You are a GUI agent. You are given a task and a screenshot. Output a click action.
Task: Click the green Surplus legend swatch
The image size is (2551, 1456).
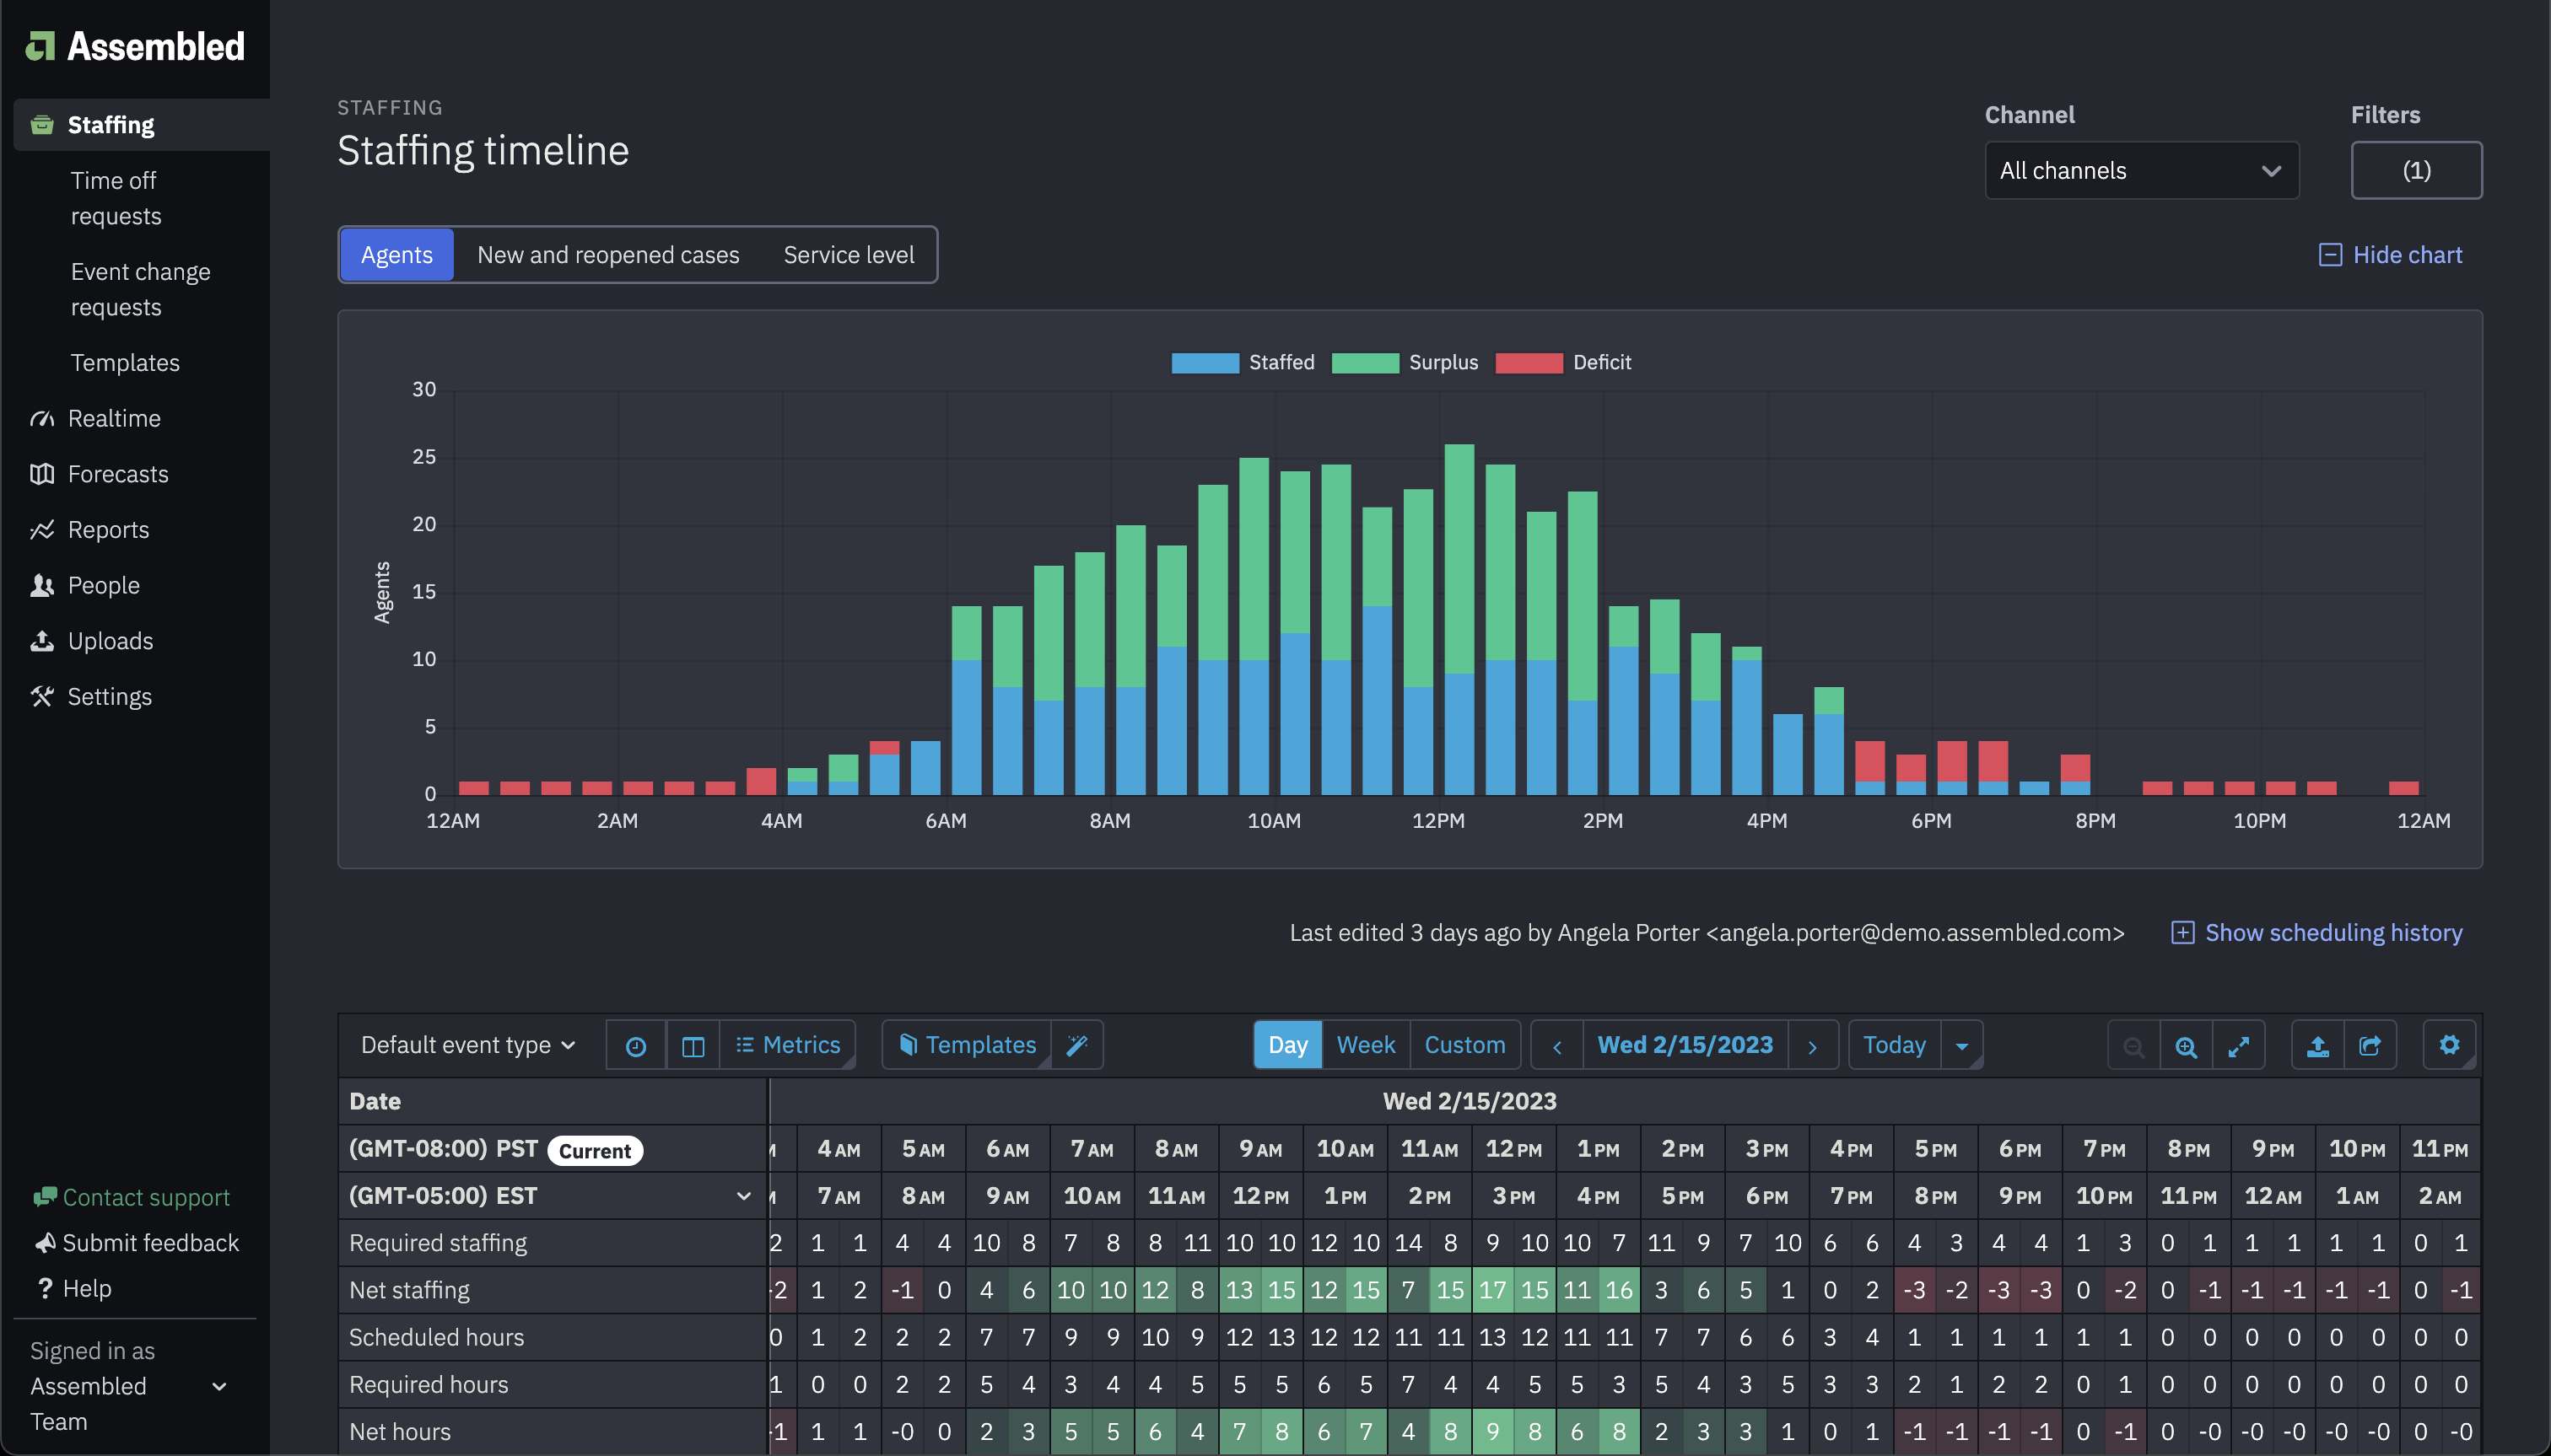coord(1366,363)
